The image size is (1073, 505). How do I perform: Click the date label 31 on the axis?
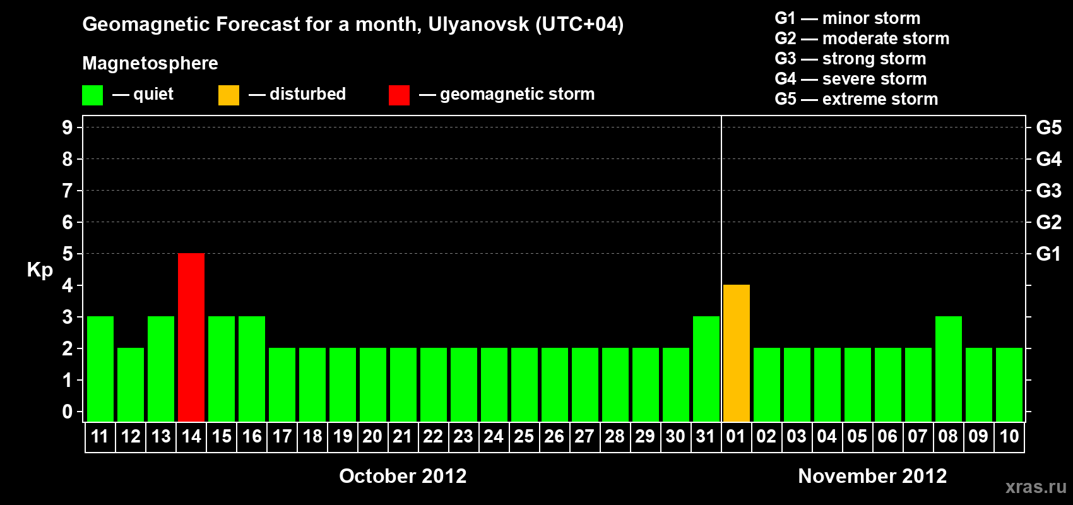tap(705, 436)
